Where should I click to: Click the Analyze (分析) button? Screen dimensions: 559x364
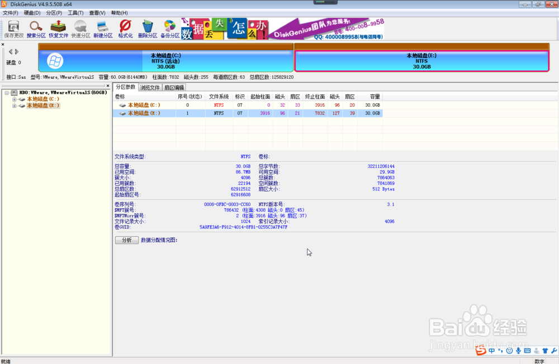pyautogui.click(x=126, y=240)
